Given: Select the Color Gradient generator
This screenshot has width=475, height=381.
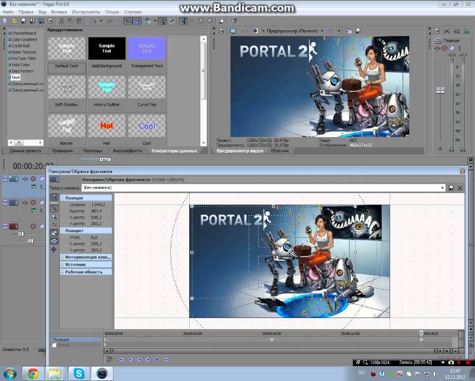Looking at the screenshot, I should (24, 40).
